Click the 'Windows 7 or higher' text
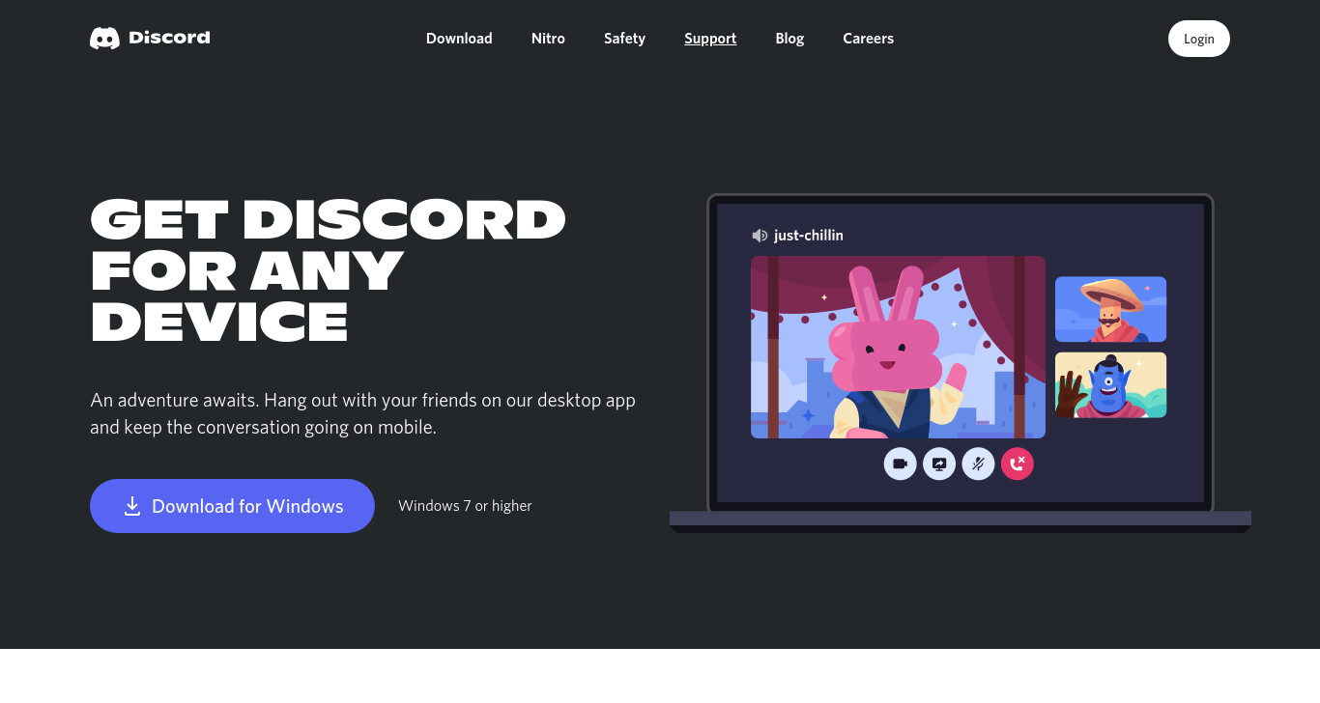1320x703 pixels. click(465, 506)
